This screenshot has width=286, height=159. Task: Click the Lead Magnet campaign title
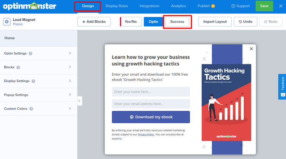[24, 20]
